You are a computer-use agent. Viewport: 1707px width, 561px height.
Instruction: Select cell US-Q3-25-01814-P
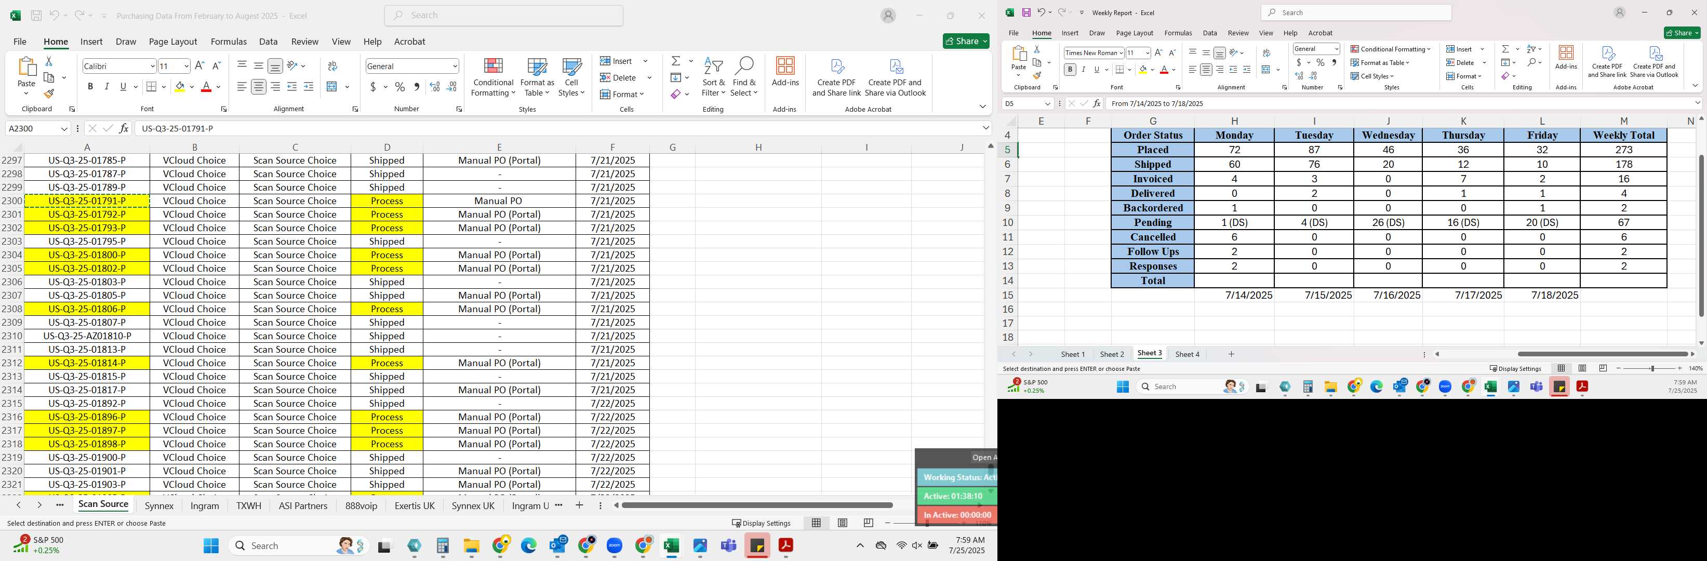(x=87, y=363)
